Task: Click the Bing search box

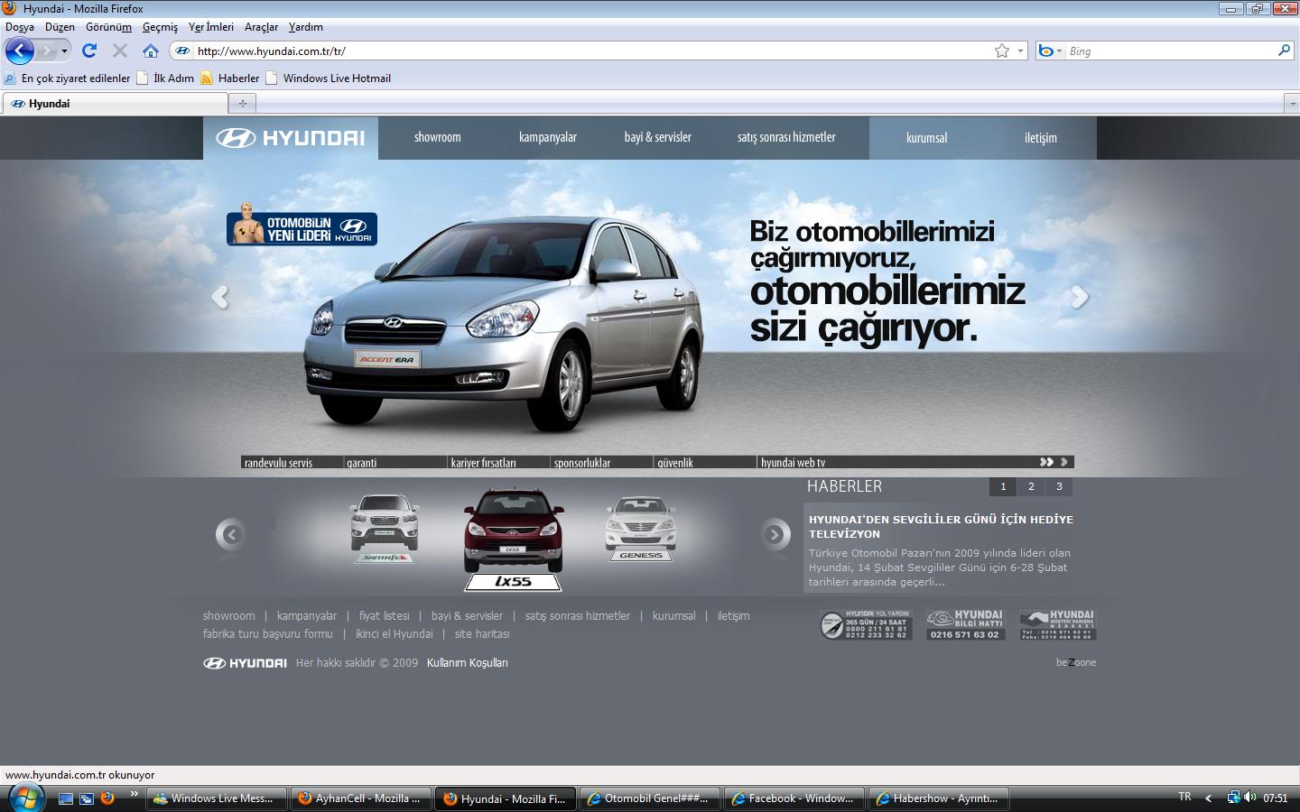Action: 1170,51
